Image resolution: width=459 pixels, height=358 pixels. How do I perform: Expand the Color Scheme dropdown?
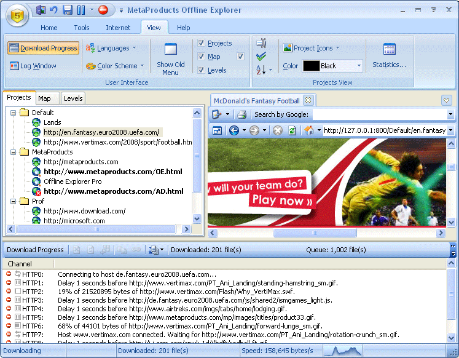click(116, 66)
